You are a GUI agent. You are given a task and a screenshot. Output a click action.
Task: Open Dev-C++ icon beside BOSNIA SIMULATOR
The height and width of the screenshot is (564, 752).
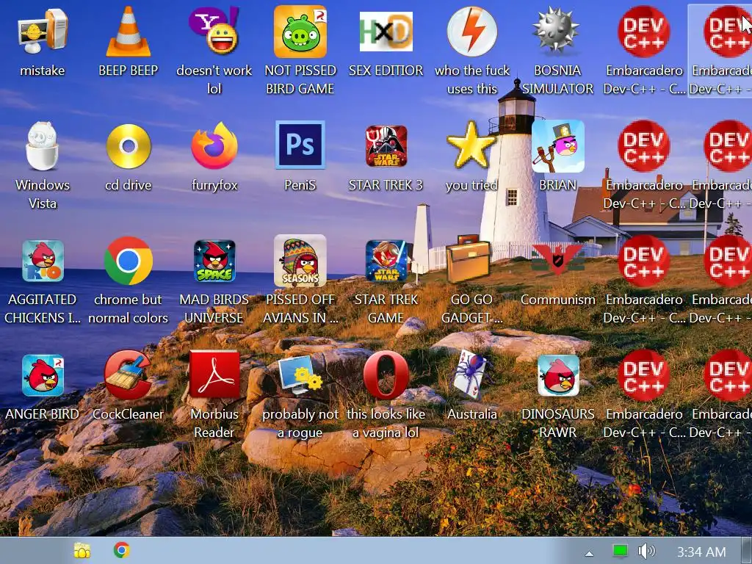click(643, 32)
